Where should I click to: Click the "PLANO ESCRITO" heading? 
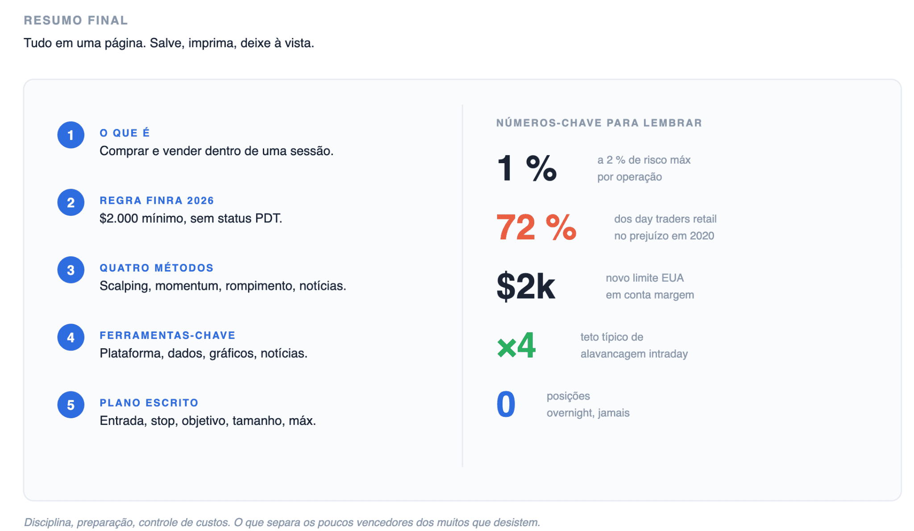149,403
